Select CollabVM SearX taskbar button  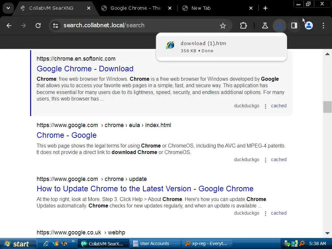coord(103,244)
